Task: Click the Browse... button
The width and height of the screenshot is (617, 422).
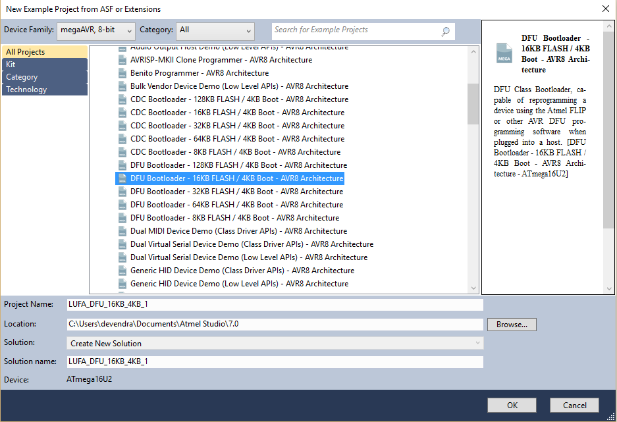Action: pos(512,325)
